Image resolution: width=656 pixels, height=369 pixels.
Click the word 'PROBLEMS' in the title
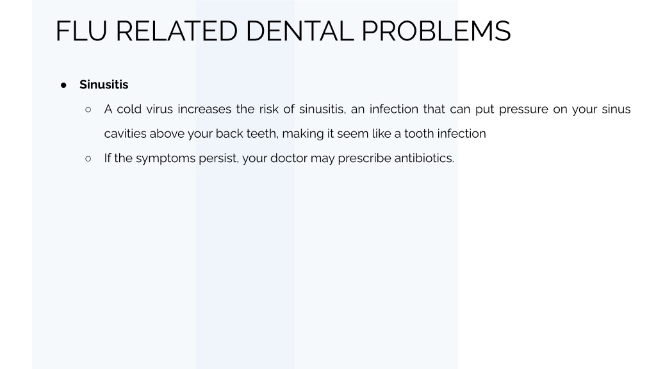436,31
